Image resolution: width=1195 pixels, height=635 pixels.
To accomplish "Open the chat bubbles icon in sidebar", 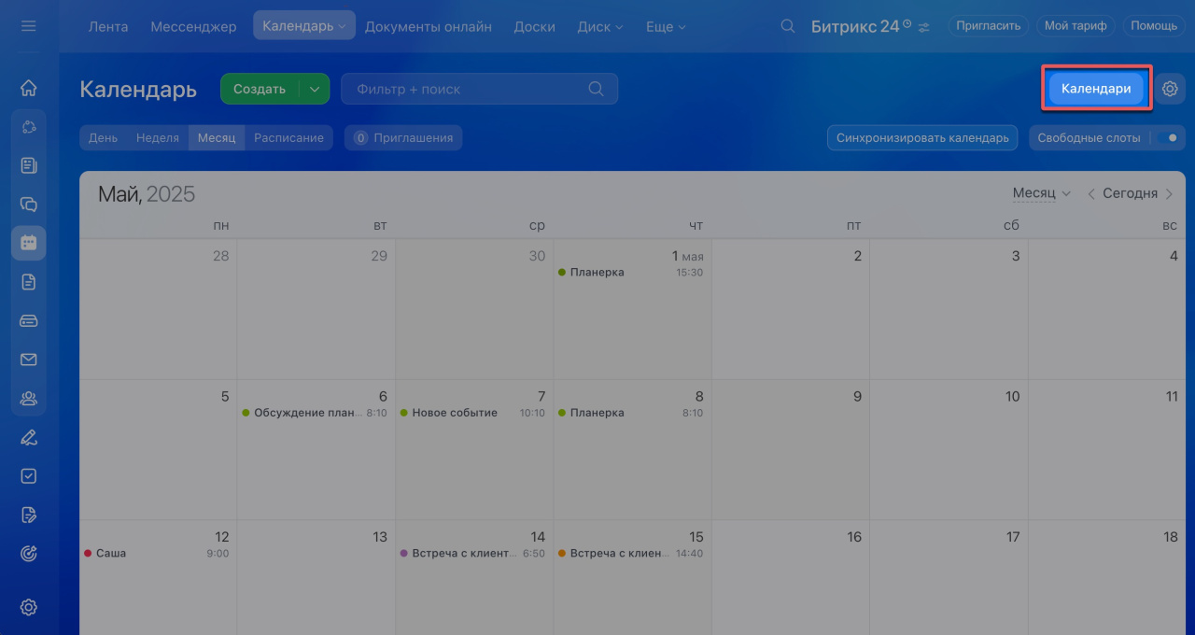I will [28, 205].
